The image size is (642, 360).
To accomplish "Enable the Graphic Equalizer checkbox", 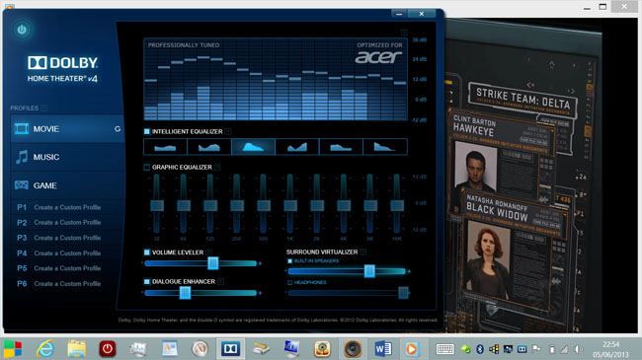I will (x=146, y=167).
